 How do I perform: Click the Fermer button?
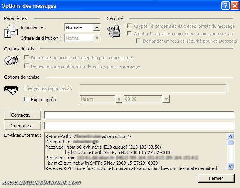[216, 178]
